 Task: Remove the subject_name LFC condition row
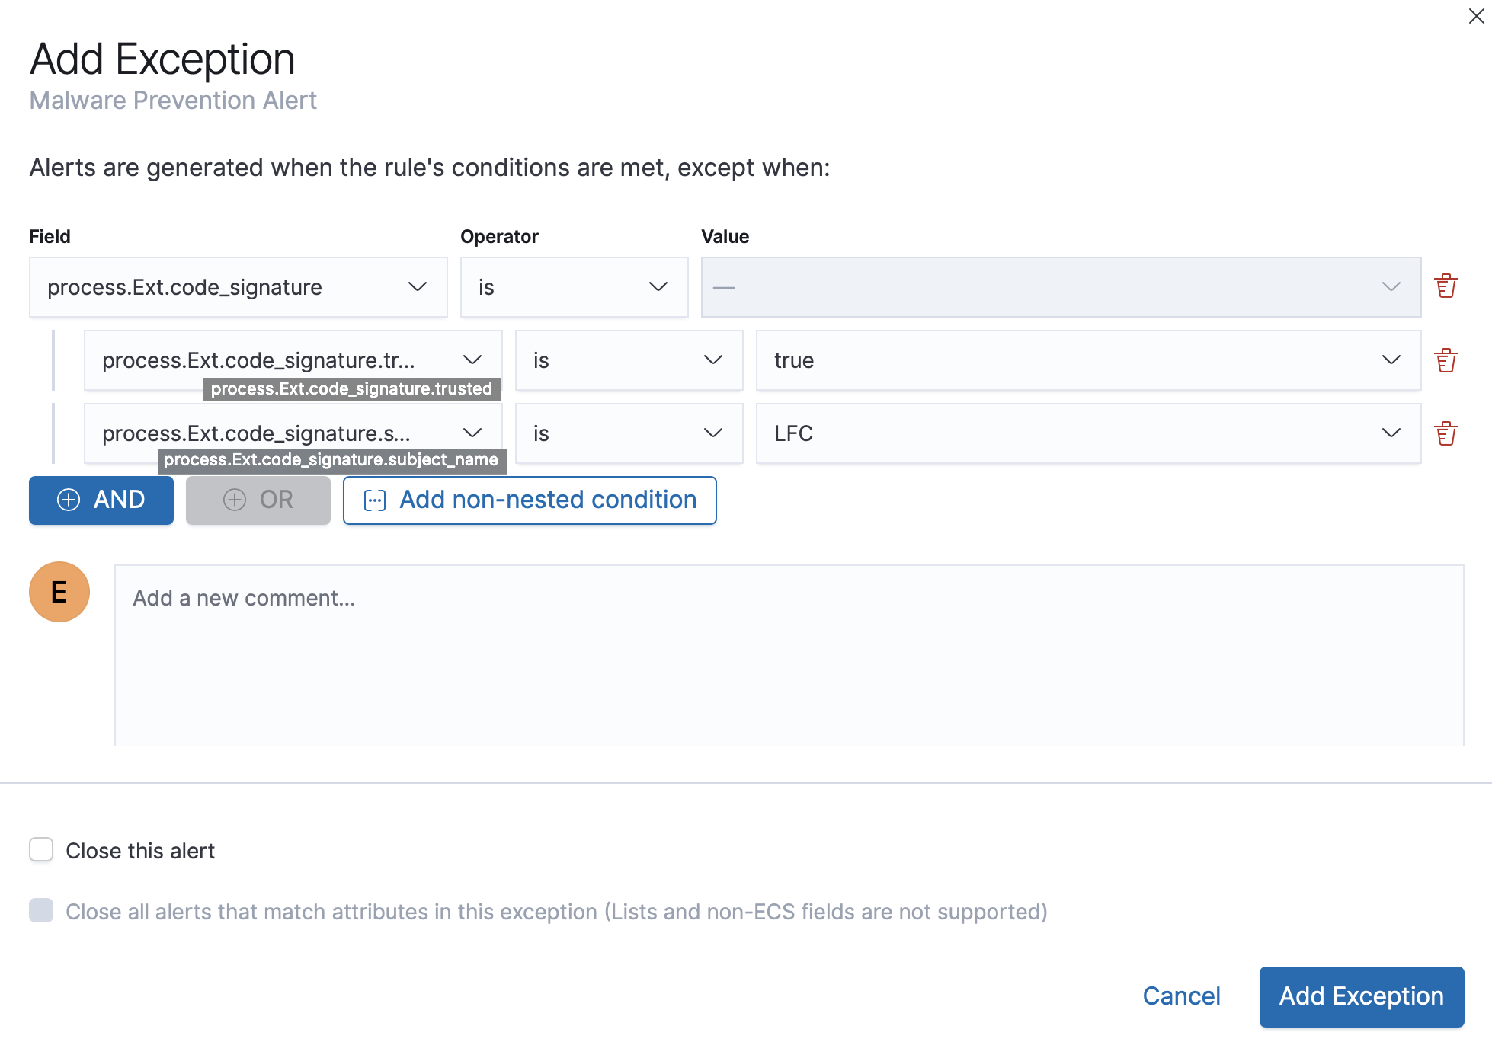tap(1446, 433)
